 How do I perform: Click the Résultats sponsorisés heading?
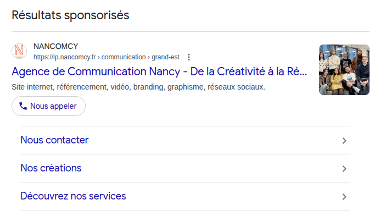click(x=70, y=15)
